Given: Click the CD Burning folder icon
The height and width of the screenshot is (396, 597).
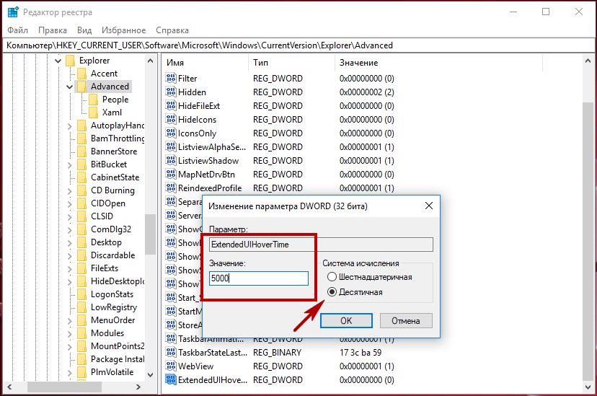Looking at the screenshot, I should point(81,190).
